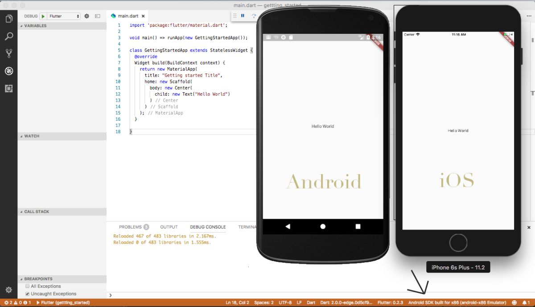The width and height of the screenshot is (535, 307).
Task: Change language mode via Dart label
Action: (311, 303)
